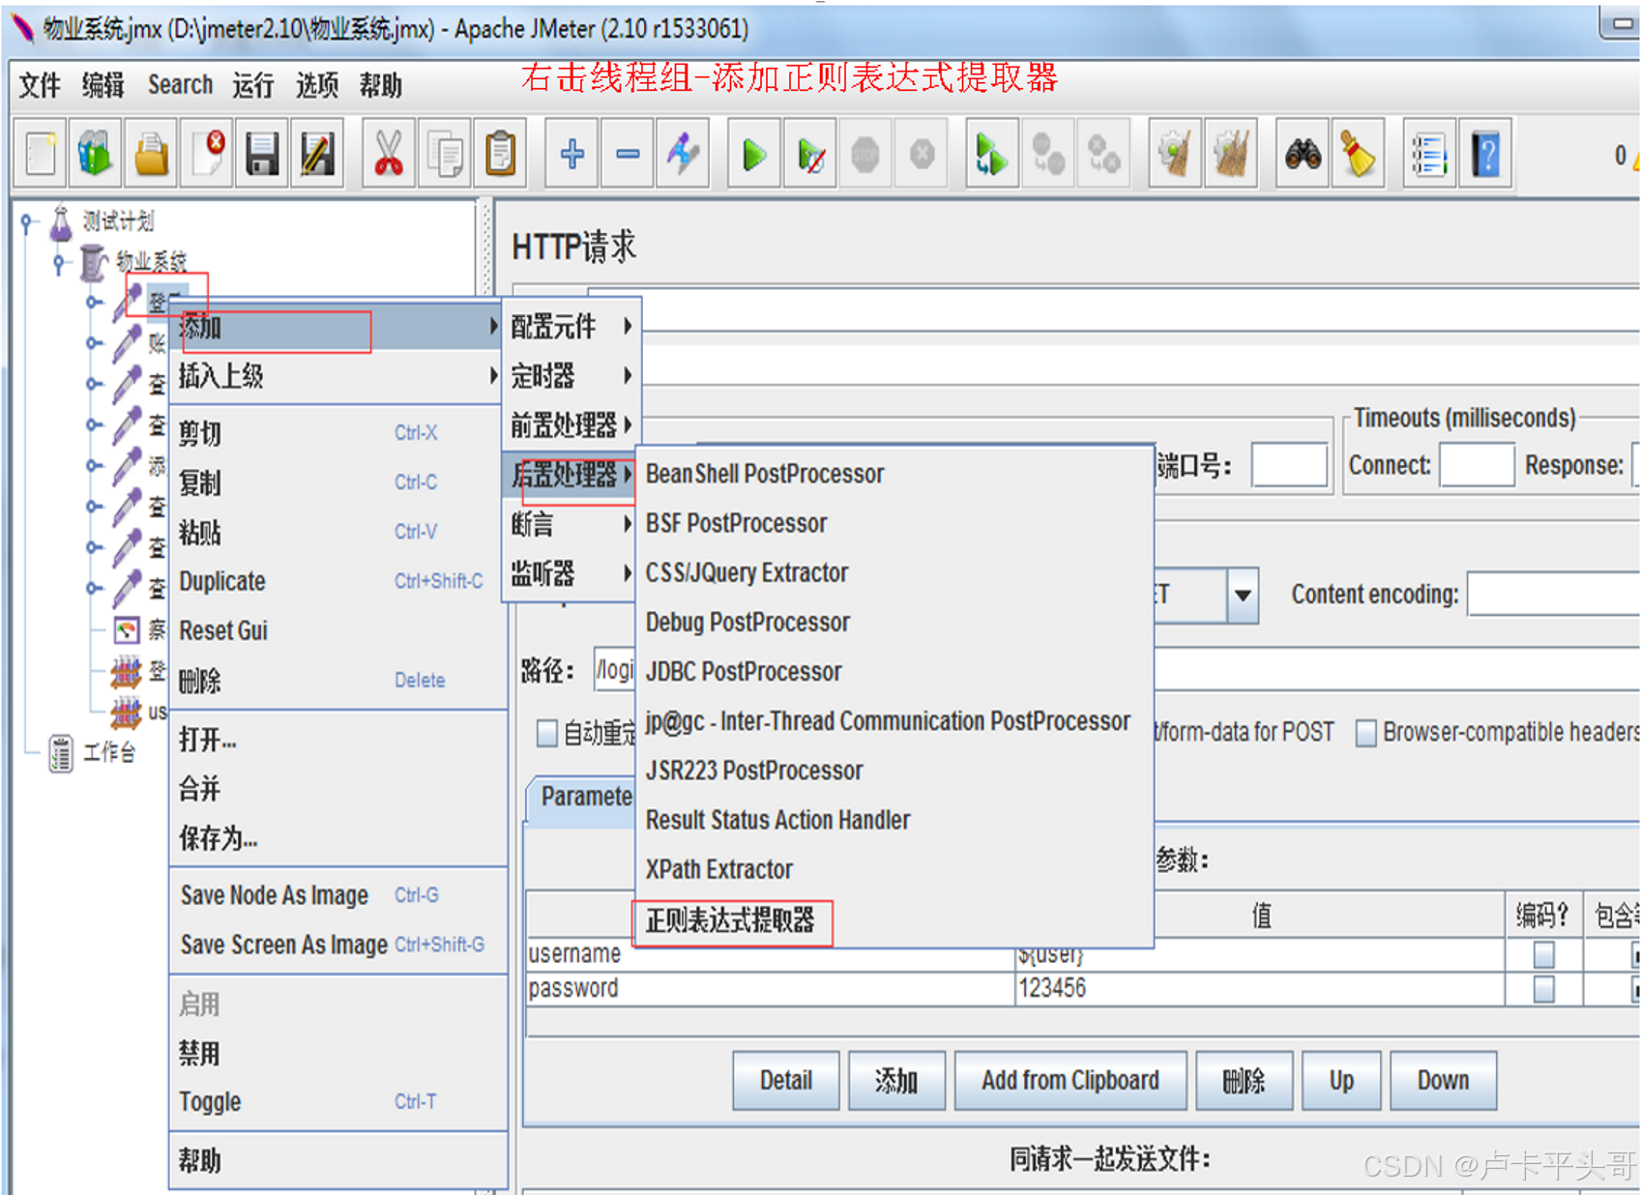Screen dimensions: 1641x1195
Task: Click the Search binoculars icon
Action: [x=1303, y=154]
